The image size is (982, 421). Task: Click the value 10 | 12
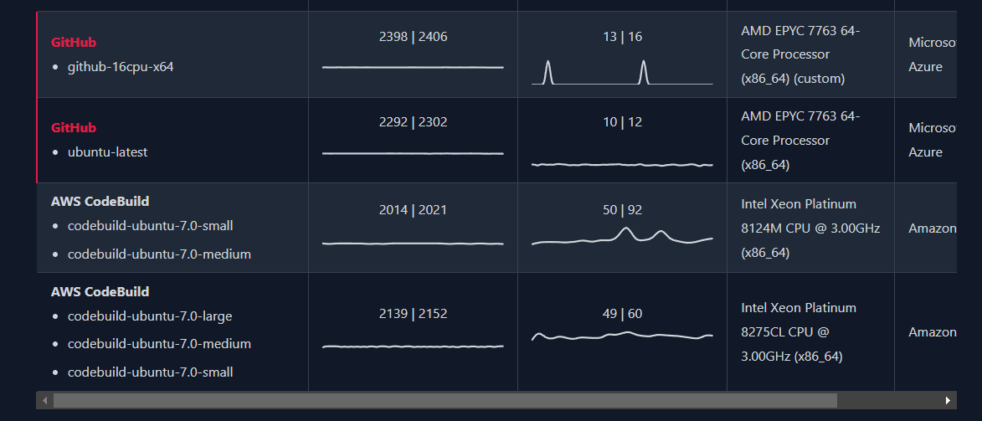click(623, 122)
